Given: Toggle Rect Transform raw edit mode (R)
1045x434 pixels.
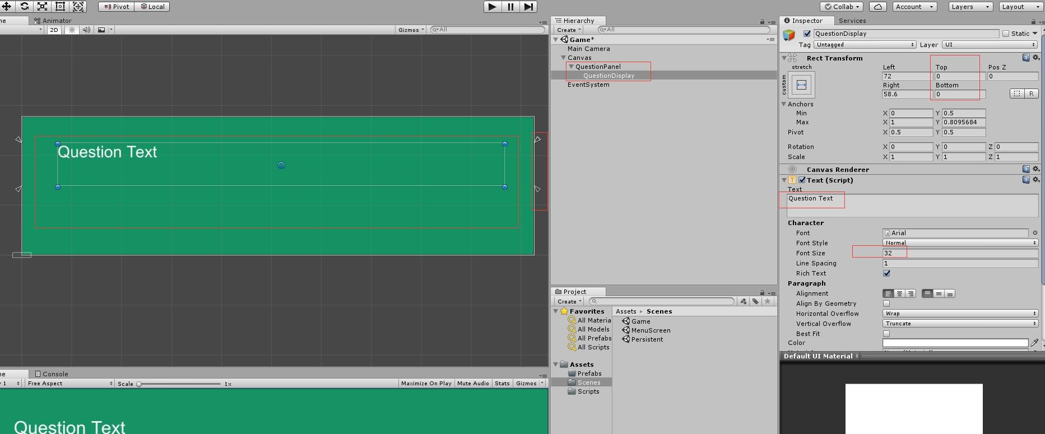Looking at the screenshot, I should 1031,94.
